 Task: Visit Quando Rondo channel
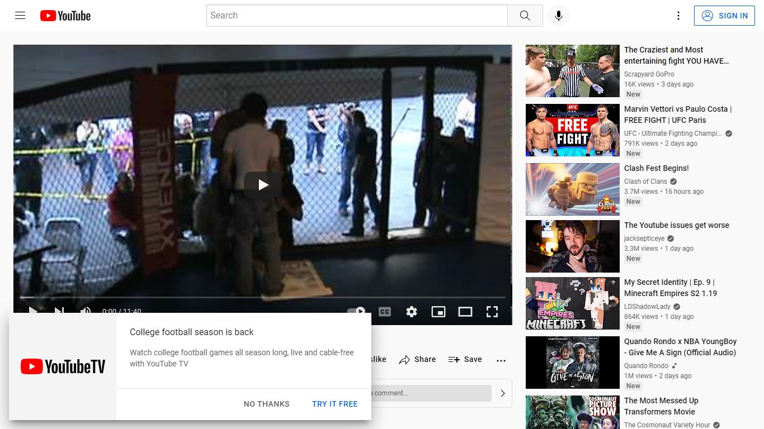click(x=646, y=366)
